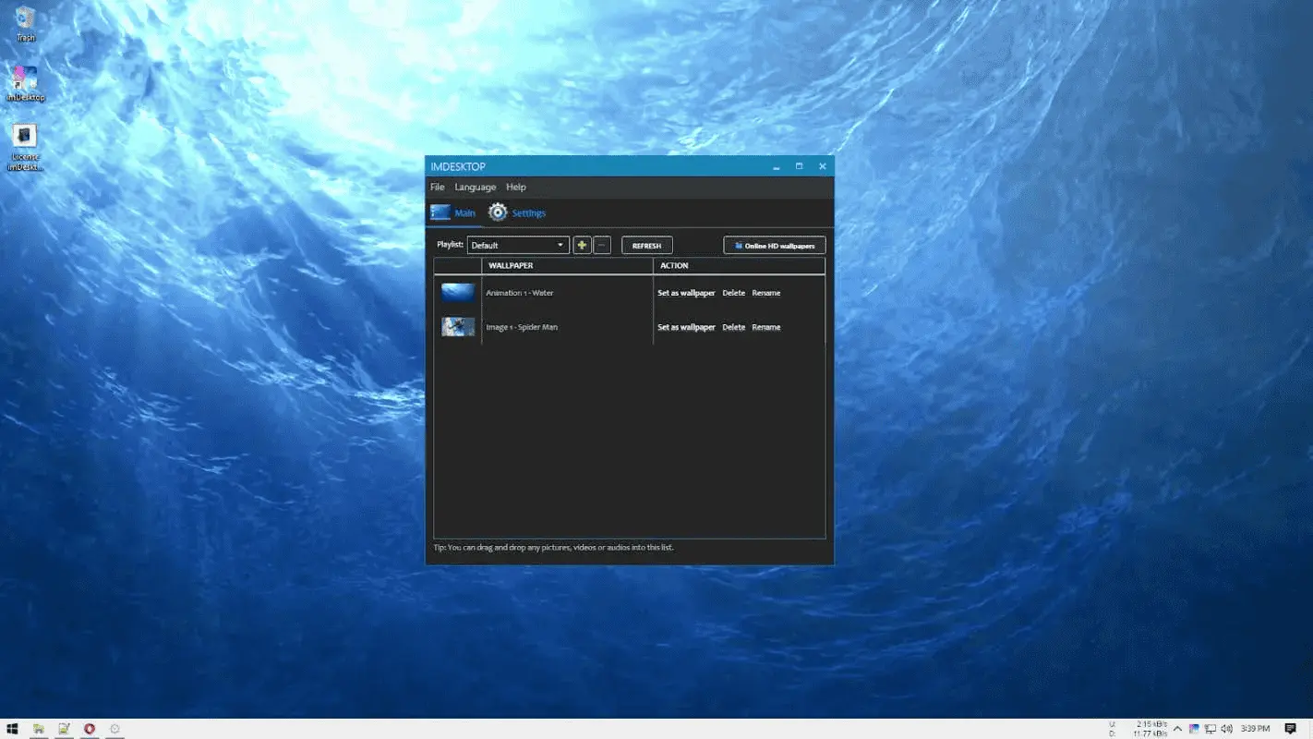
Task: Open the Windows Start menu
Action: click(x=13, y=729)
